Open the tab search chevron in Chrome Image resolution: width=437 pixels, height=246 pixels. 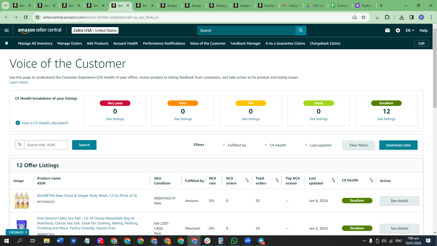(5, 5)
